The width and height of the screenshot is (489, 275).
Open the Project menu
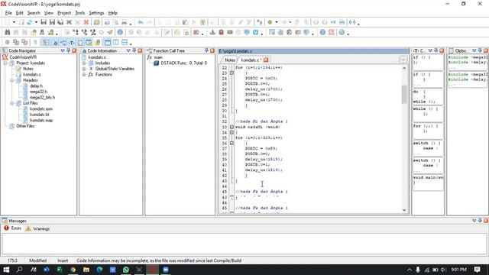64,13
